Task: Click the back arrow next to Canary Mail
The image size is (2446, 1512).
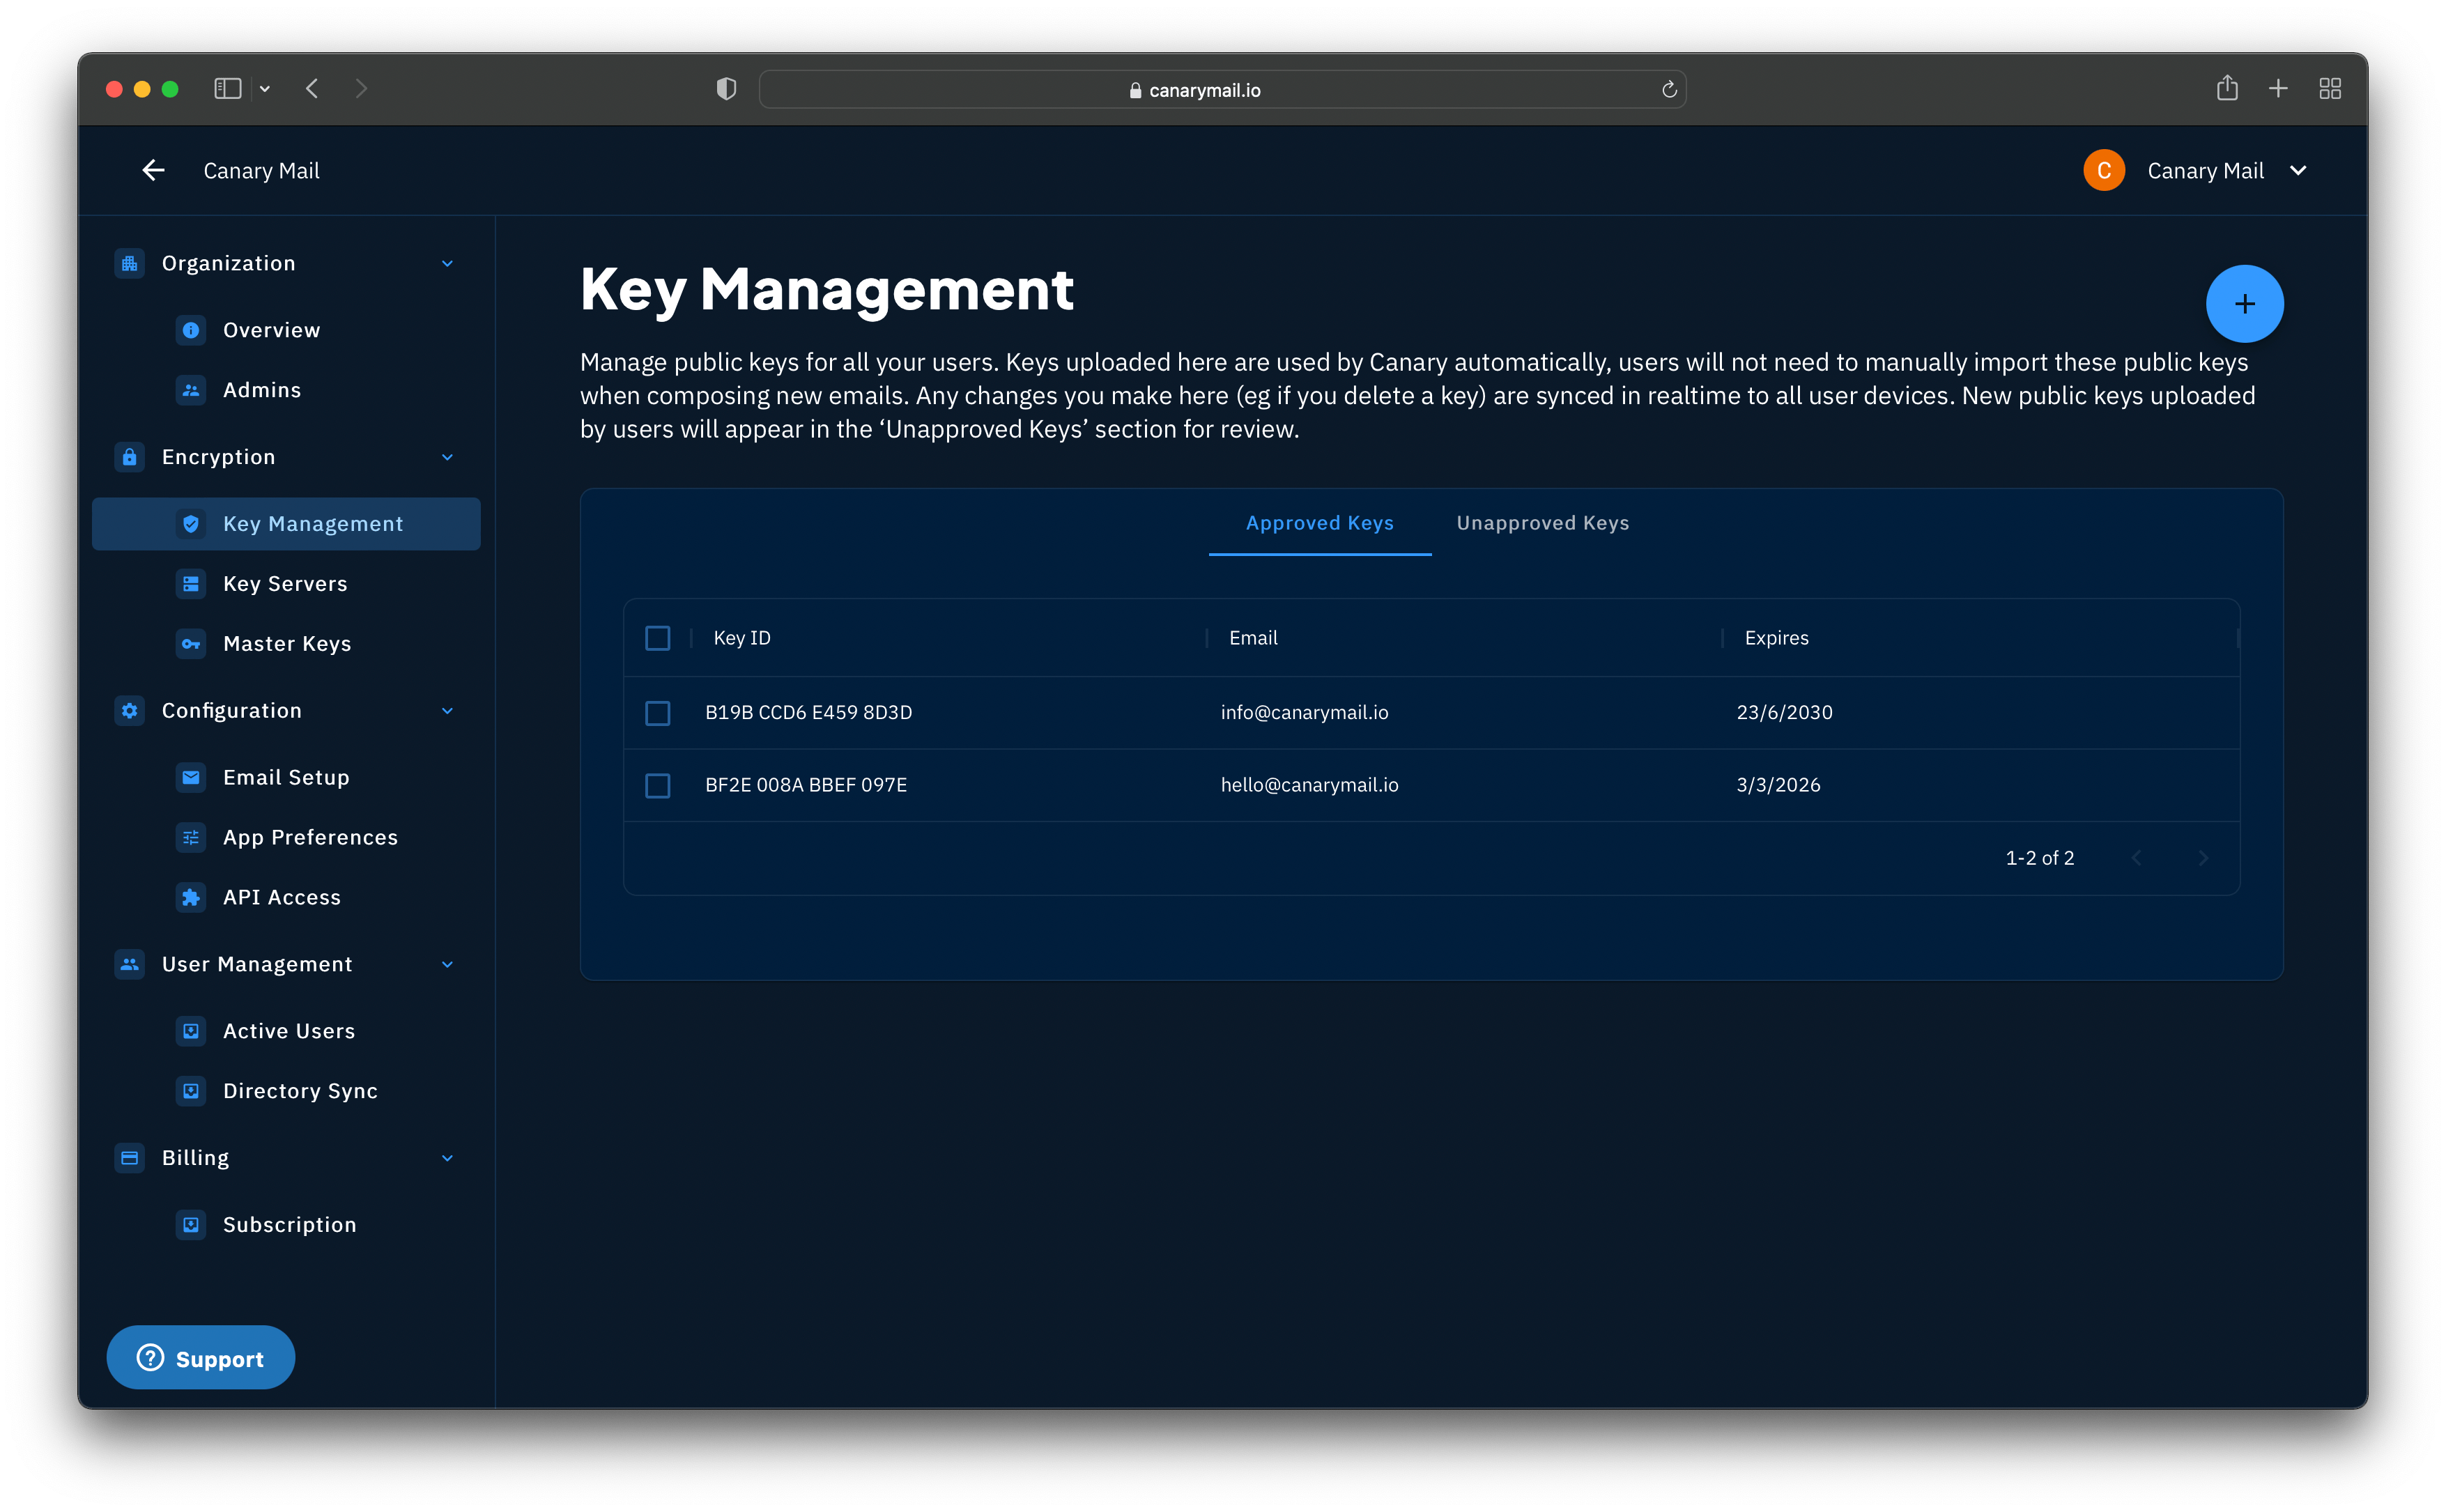Action: pyautogui.click(x=153, y=170)
